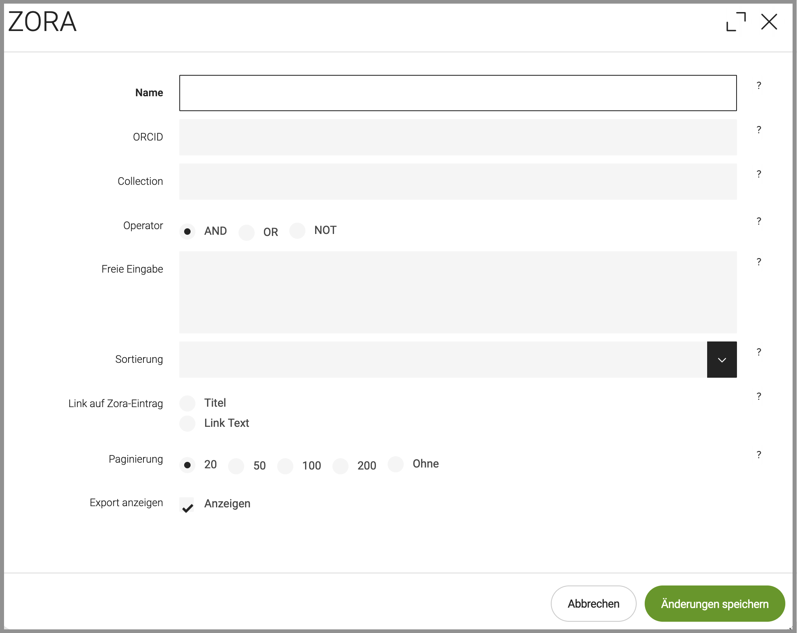Click the help icon beside Freie Eingabe
Screen dimensions: 797x633
[x=759, y=262]
